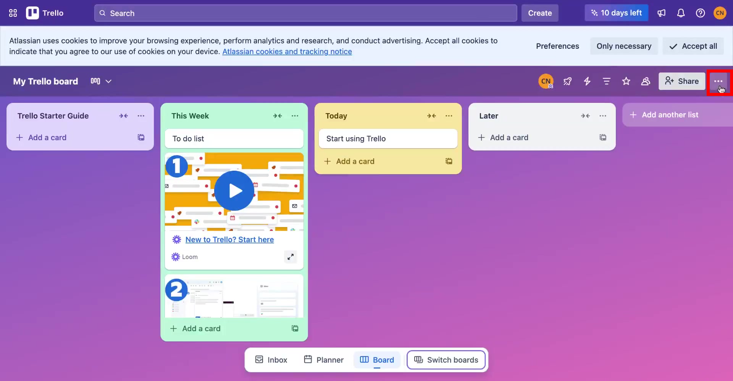Screen dimensions: 733x381
Task: Open the announcements megaphone icon
Action: [x=662, y=13]
